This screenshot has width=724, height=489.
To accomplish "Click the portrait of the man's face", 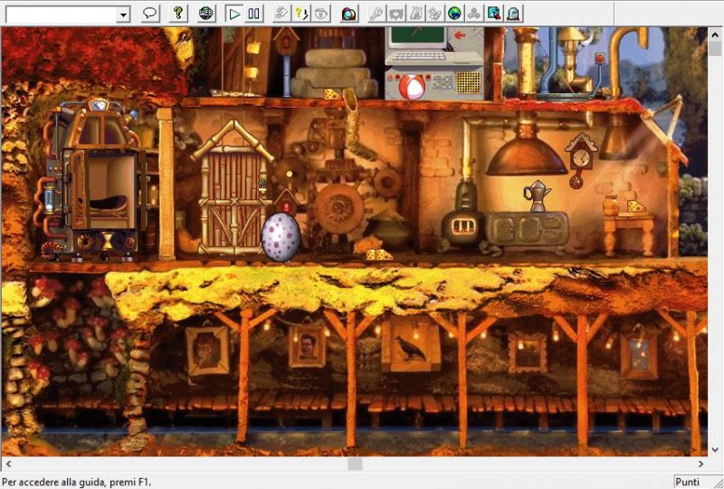I will [307, 347].
